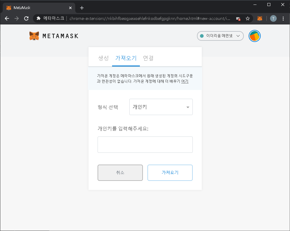Screen dimensions: 290x231
Task: Open the Chrome three-dot menu
Action: [x=283, y=18]
